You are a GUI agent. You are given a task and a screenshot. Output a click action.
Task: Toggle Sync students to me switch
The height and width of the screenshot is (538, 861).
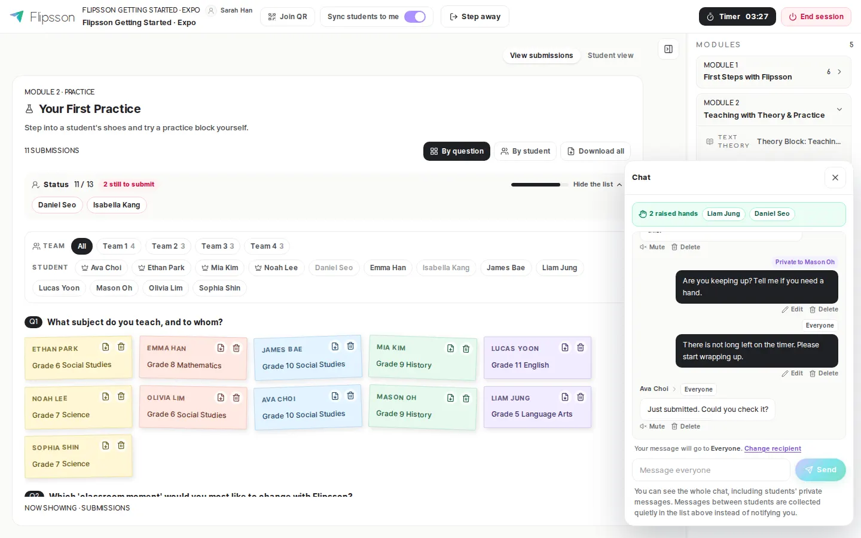click(415, 17)
